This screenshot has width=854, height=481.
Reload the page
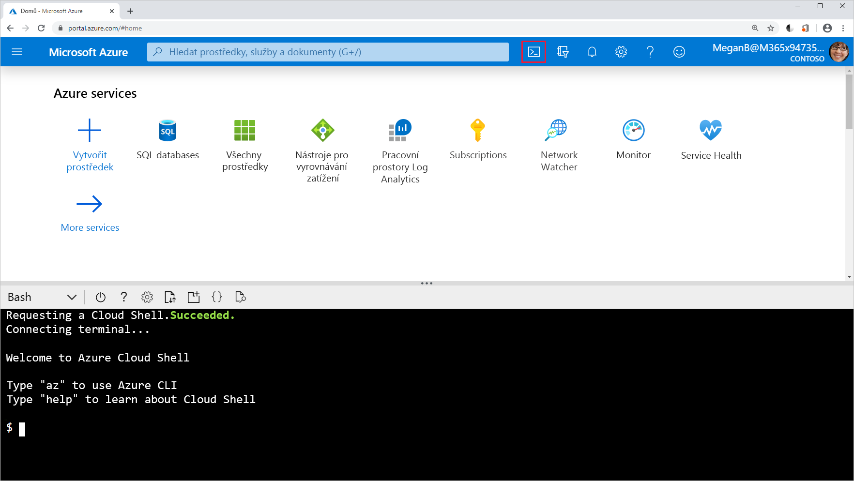(x=41, y=28)
